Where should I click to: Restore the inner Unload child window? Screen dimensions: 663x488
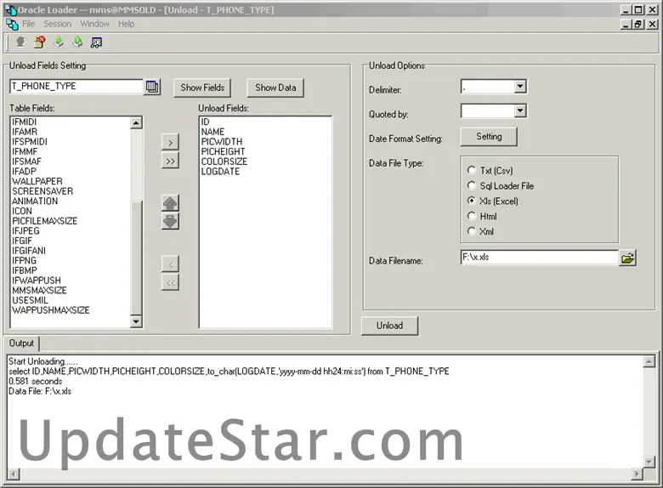tap(638, 25)
